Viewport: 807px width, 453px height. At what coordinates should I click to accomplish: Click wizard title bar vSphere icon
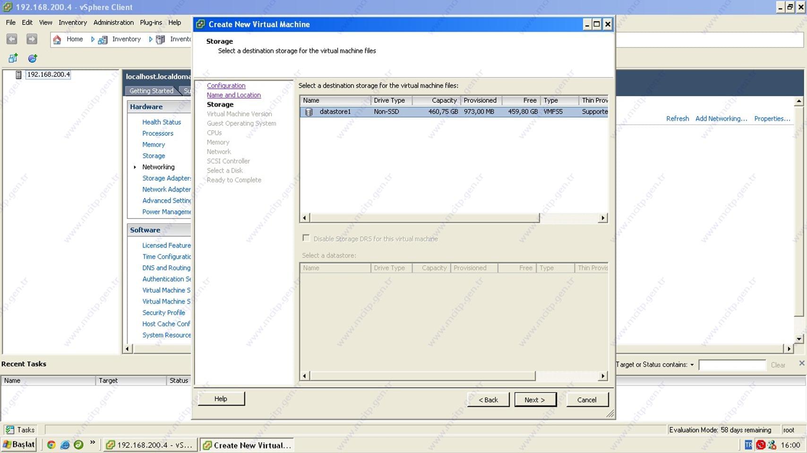click(200, 24)
